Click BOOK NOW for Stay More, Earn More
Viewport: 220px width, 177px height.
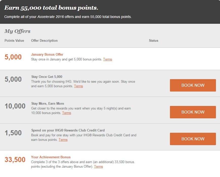193,112
